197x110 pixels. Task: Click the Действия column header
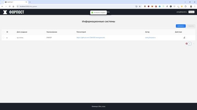point(179,32)
